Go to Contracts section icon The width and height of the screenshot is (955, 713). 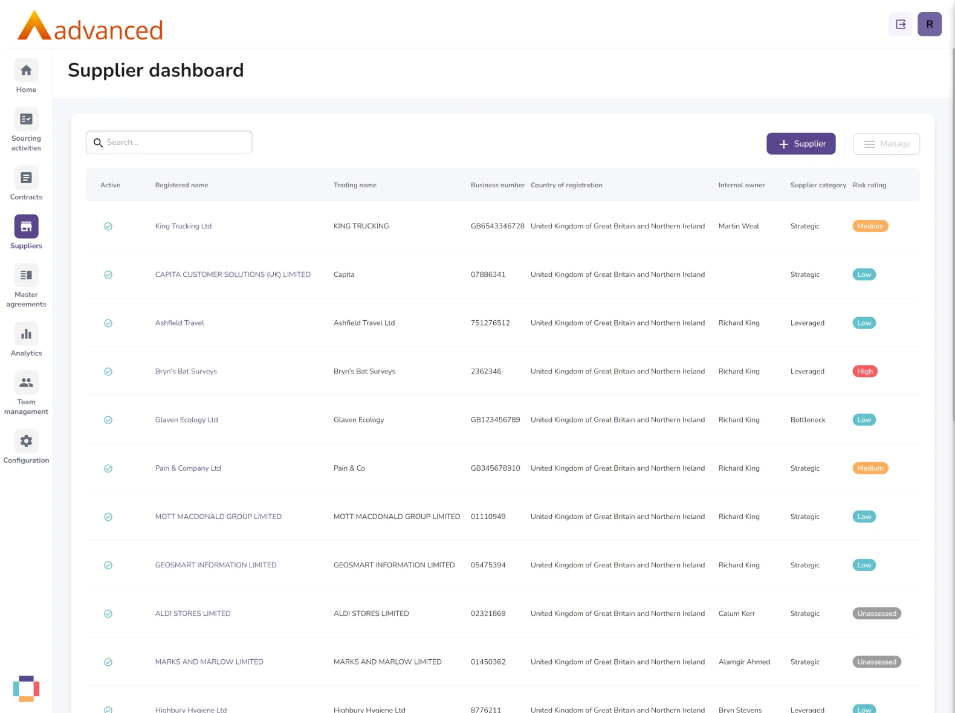click(26, 178)
